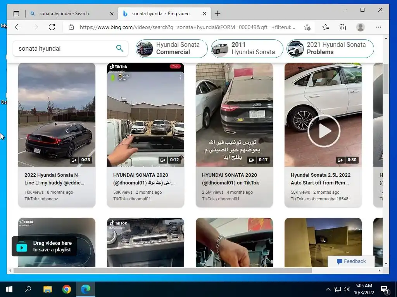Click 'TikTok › mubeenmughal18548' source text
This screenshot has width=397, height=297.
(x=319, y=199)
